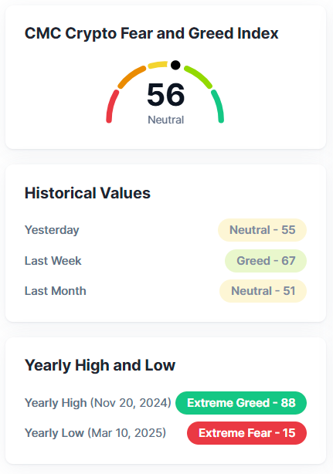333x474 pixels.
Task: Click the orange Fear gauge segment
Action: (x=131, y=76)
